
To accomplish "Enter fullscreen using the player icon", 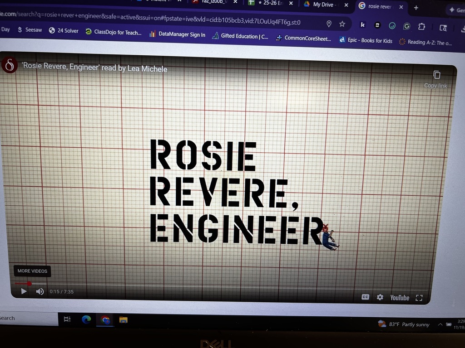I will click(x=419, y=298).
